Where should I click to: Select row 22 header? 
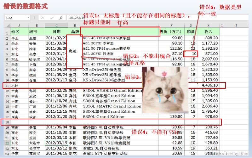[x=7, y=143]
